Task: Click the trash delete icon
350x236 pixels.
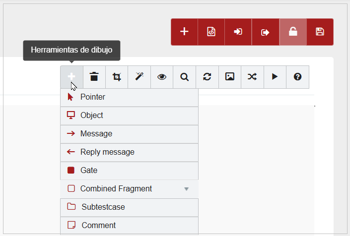Action: click(94, 77)
